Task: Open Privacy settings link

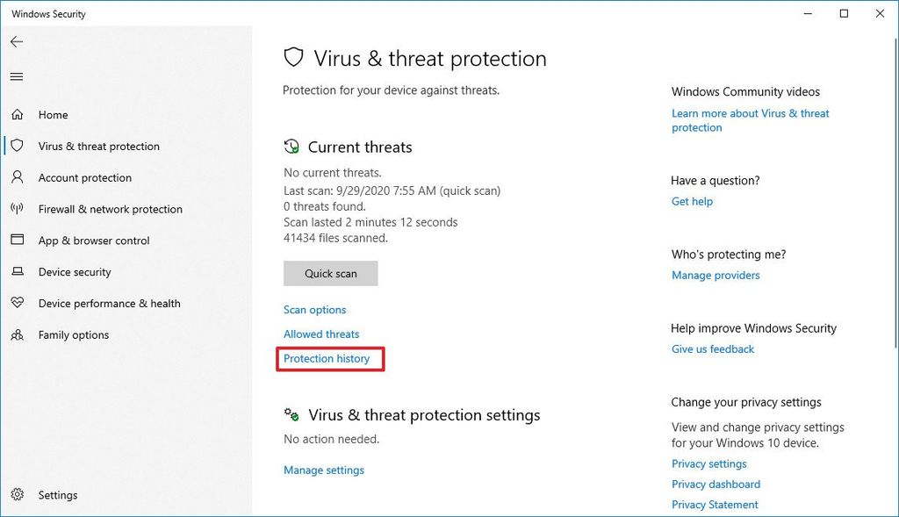Action: pyautogui.click(x=708, y=463)
